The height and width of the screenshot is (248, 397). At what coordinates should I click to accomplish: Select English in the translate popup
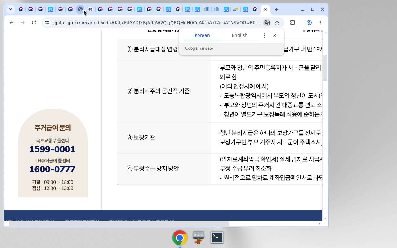click(x=239, y=35)
